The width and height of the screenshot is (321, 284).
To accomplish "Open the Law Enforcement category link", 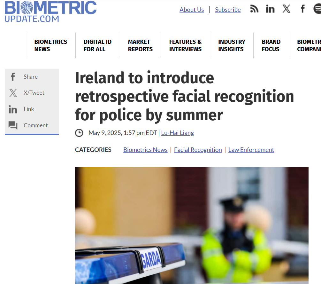I will click(x=251, y=150).
